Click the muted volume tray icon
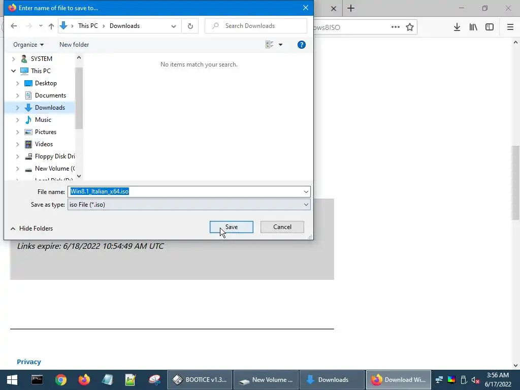 475,380
